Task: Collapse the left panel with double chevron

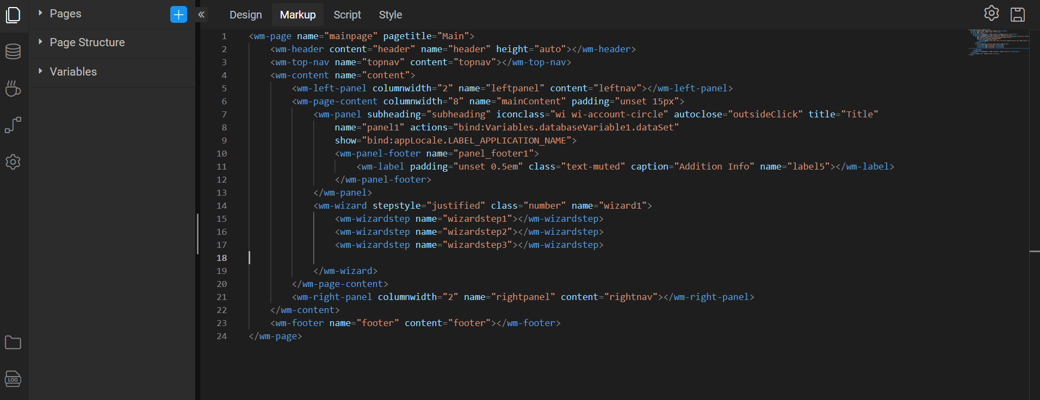Action: click(x=201, y=15)
